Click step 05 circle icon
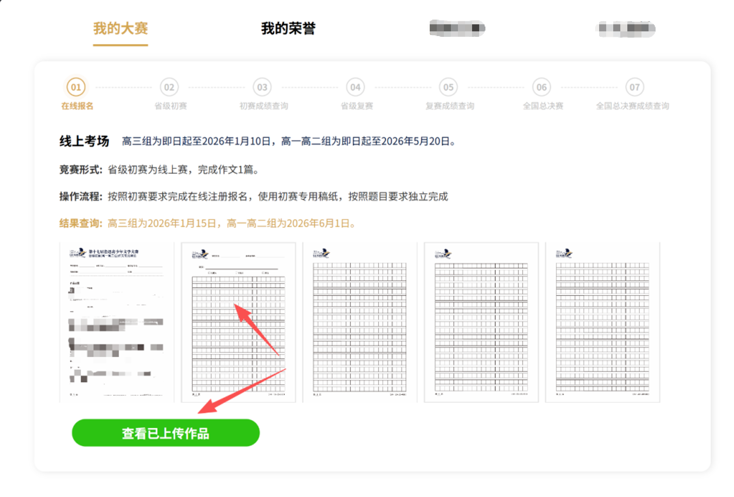The height and width of the screenshot is (497, 734). coord(448,87)
